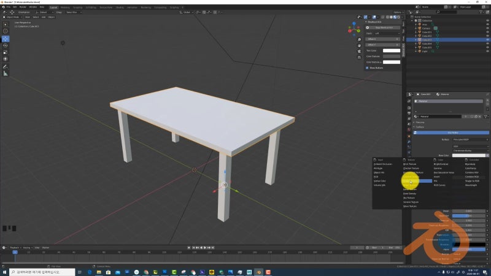This screenshot has height=276, width=491.
Task: Click the Color Buttons swatch
Action: [x=392, y=56]
